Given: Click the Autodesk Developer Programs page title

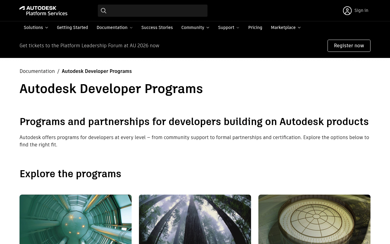Looking at the screenshot, I should point(111,89).
